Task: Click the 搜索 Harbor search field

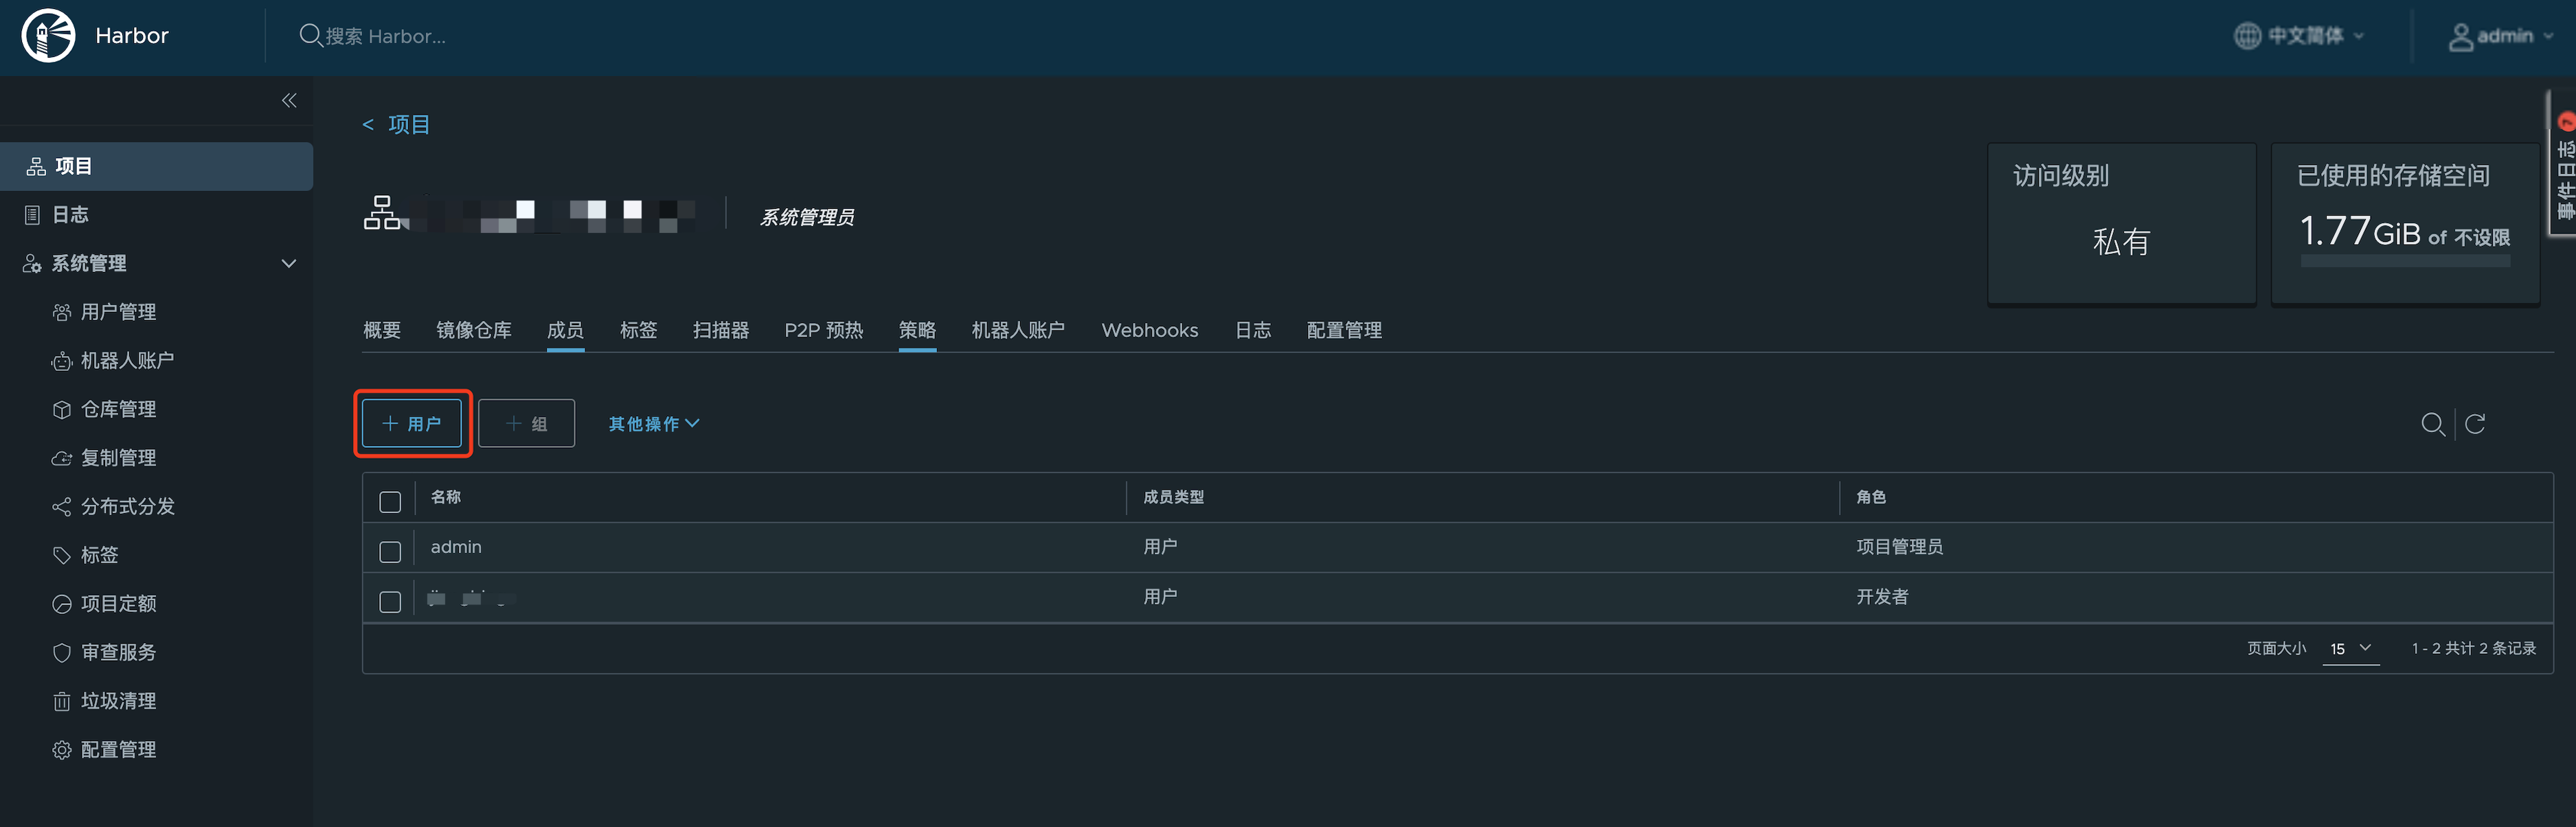Action: click(x=386, y=36)
